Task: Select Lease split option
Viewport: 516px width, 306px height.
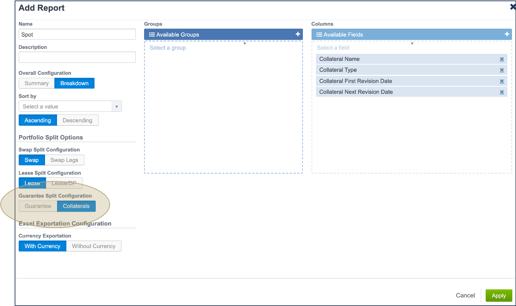Action: click(x=32, y=183)
